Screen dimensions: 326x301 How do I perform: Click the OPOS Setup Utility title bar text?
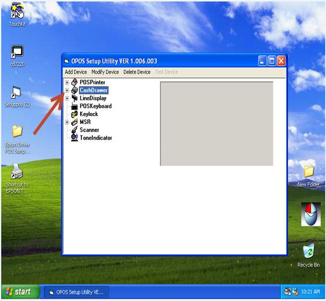[114, 61]
